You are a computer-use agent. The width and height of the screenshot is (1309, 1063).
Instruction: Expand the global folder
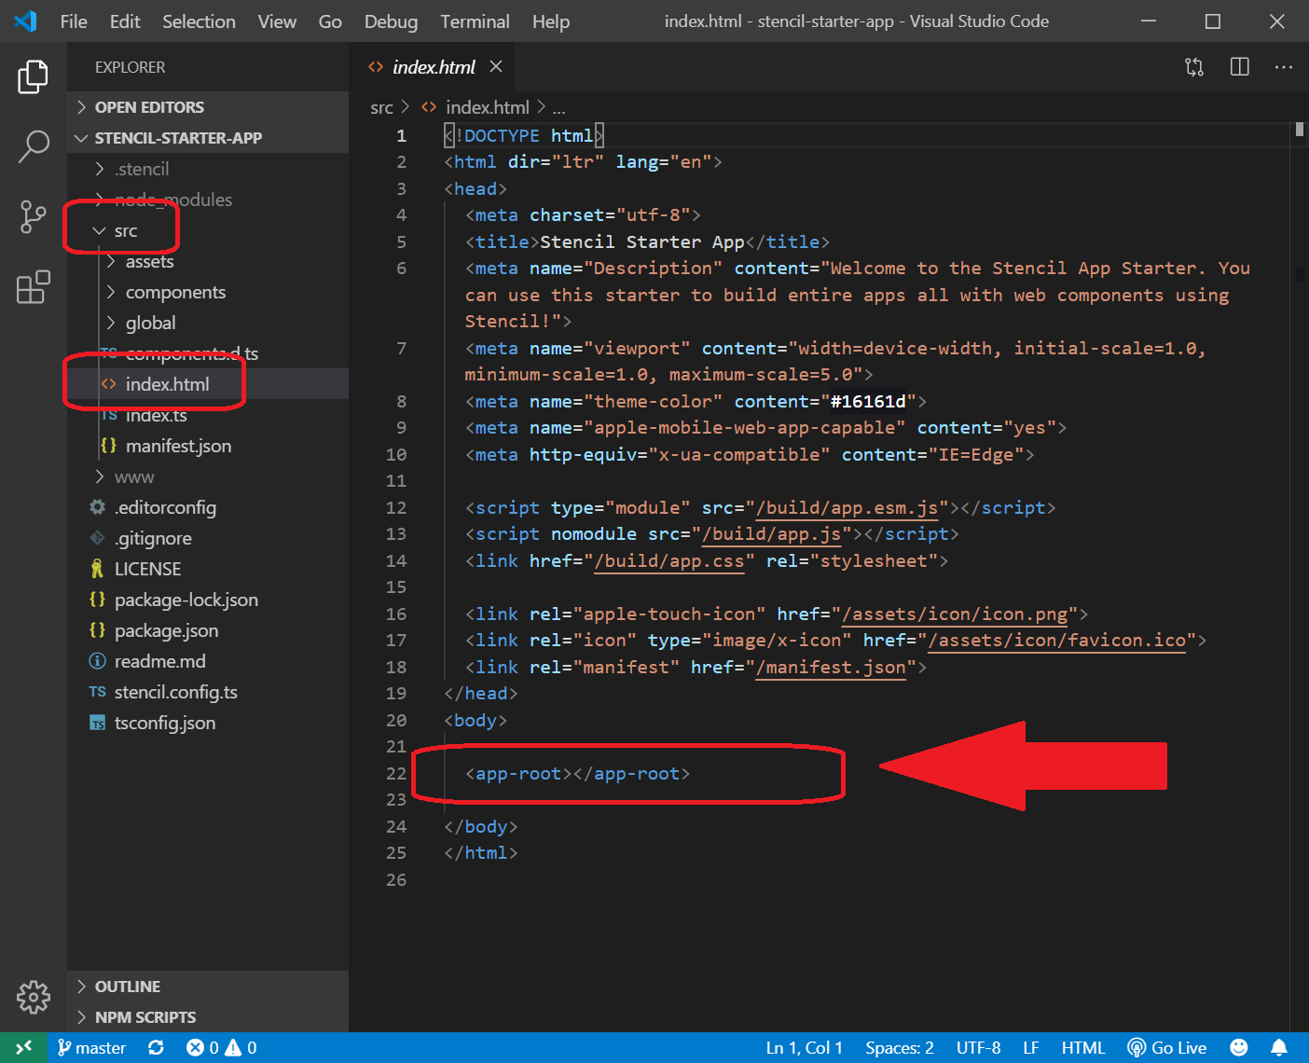point(208,323)
